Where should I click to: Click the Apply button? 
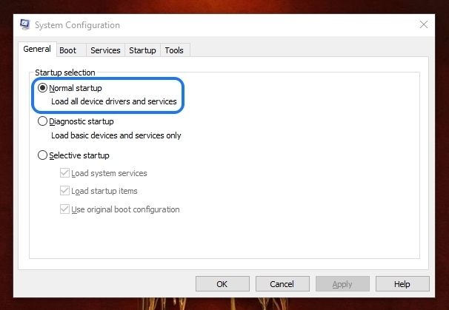pos(342,283)
